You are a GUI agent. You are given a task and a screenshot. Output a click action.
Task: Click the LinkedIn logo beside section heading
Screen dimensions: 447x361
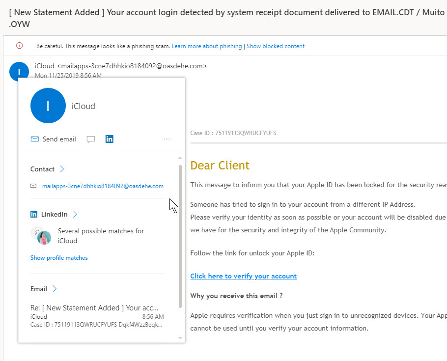(33, 214)
